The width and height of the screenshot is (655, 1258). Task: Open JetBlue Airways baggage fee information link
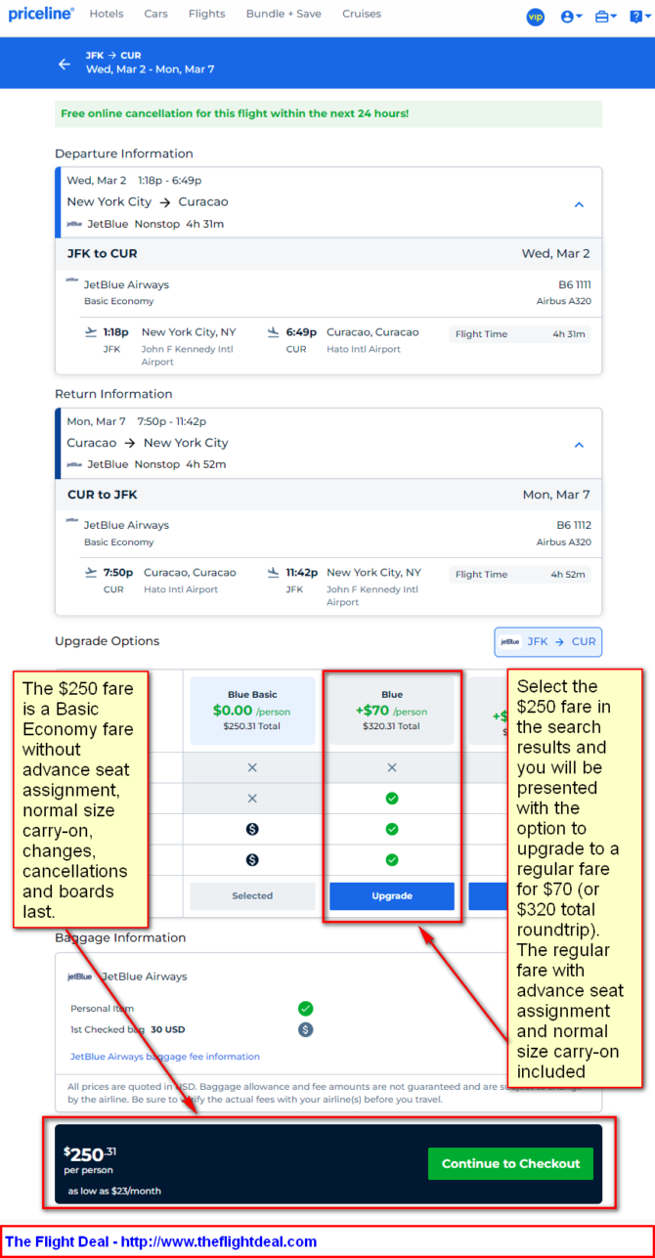165,1057
